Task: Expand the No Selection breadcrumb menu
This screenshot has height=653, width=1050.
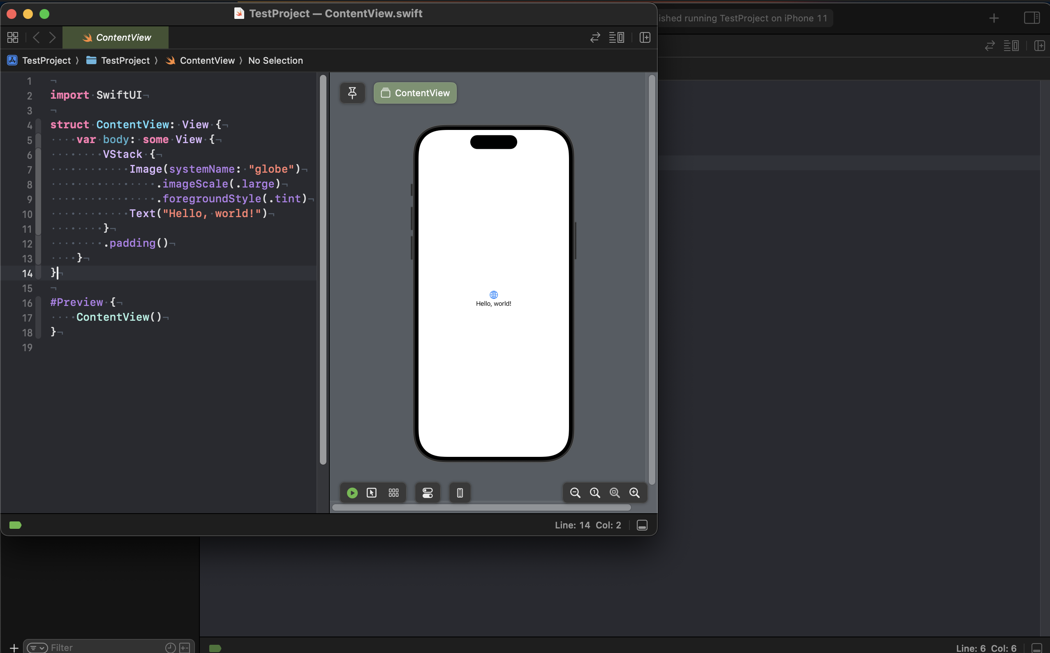Action: (275, 60)
